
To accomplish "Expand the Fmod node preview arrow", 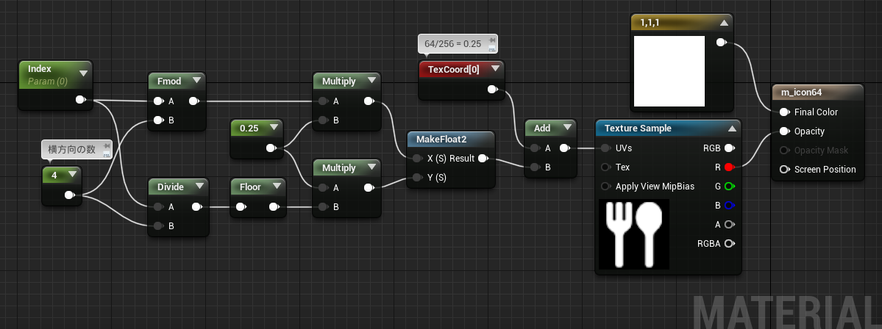I will click(196, 81).
